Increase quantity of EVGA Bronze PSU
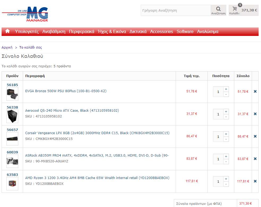 [x=226, y=89]
